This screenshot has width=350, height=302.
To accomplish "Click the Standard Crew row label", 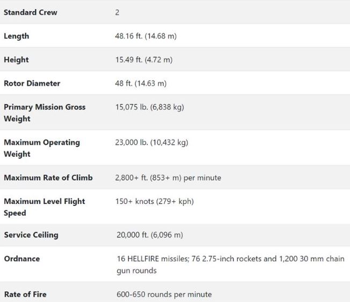I will (x=31, y=12).
